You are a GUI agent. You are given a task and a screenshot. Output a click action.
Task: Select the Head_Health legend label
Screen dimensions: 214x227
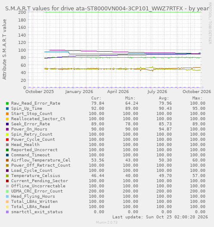25,145
